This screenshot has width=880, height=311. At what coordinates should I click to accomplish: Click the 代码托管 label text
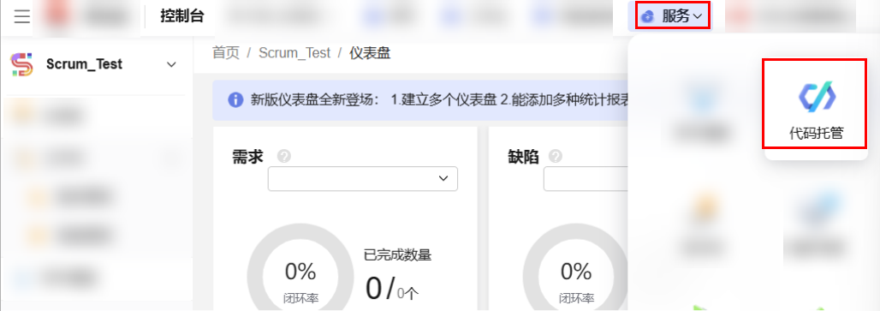(817, 134)
